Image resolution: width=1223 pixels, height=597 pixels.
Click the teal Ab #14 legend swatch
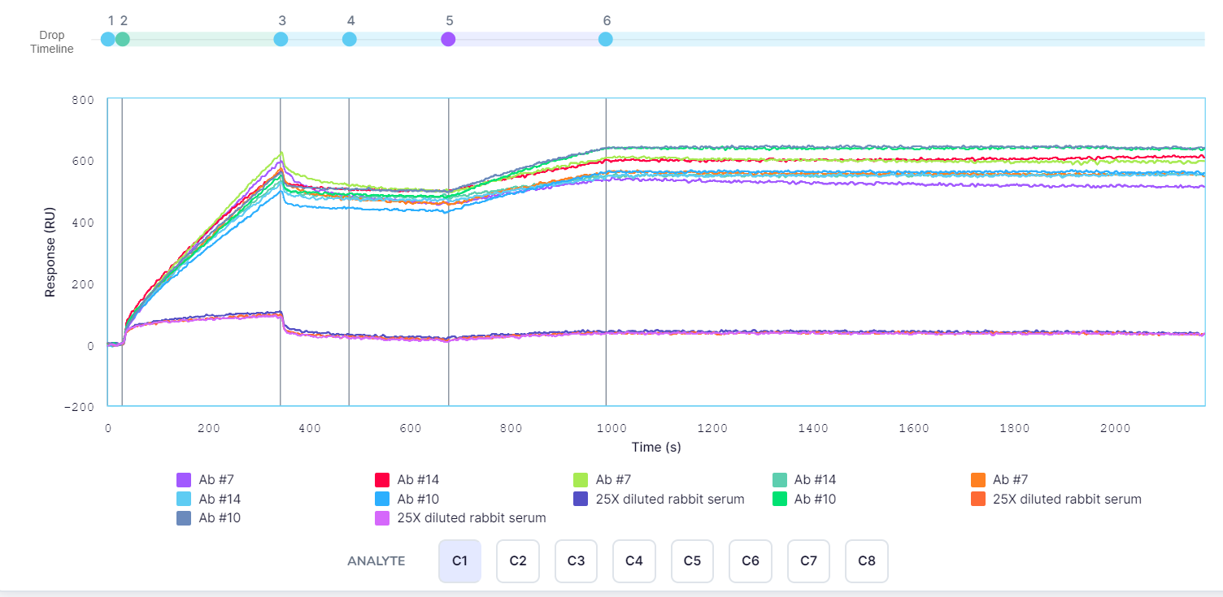pos(779,480)
